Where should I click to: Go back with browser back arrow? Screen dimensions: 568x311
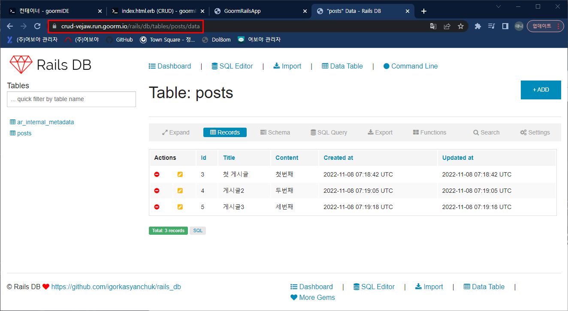10,26
